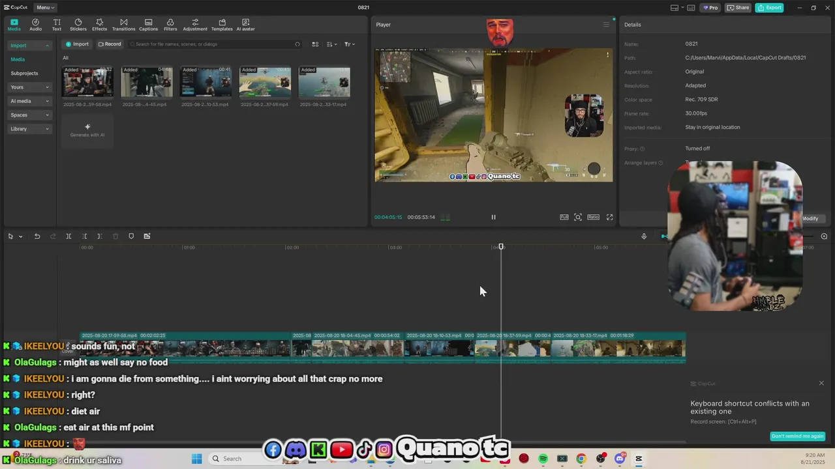
Task: Select clip thumbnail ending 37-59.mp4
Action: [265, 82]
